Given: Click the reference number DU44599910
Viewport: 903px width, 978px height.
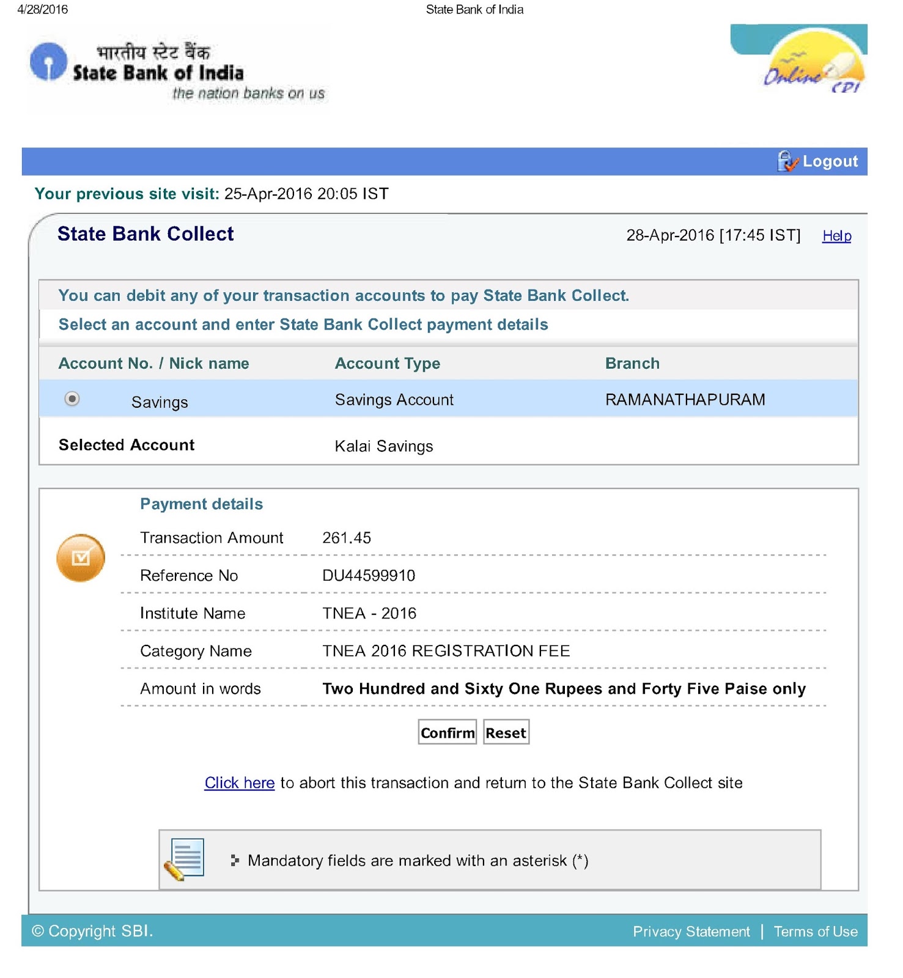Looking at the screenshot, I should click(369, 576).
